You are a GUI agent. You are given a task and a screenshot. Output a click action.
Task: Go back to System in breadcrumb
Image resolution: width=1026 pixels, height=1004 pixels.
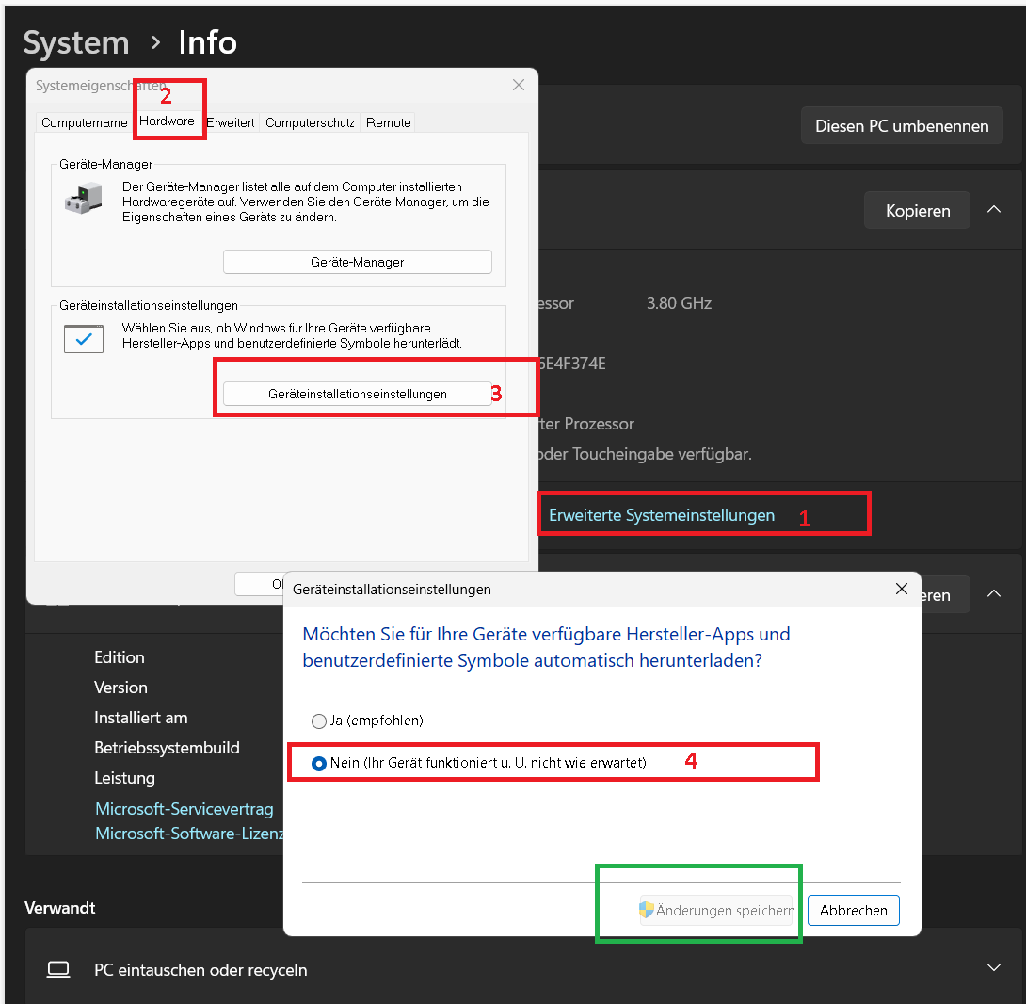(76, 43)
